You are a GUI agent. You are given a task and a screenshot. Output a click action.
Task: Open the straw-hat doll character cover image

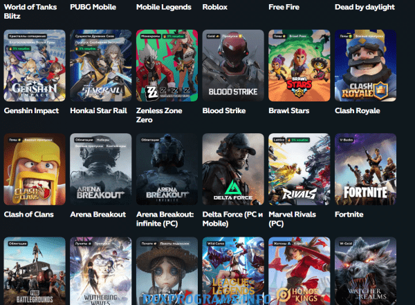click(167, 271)
